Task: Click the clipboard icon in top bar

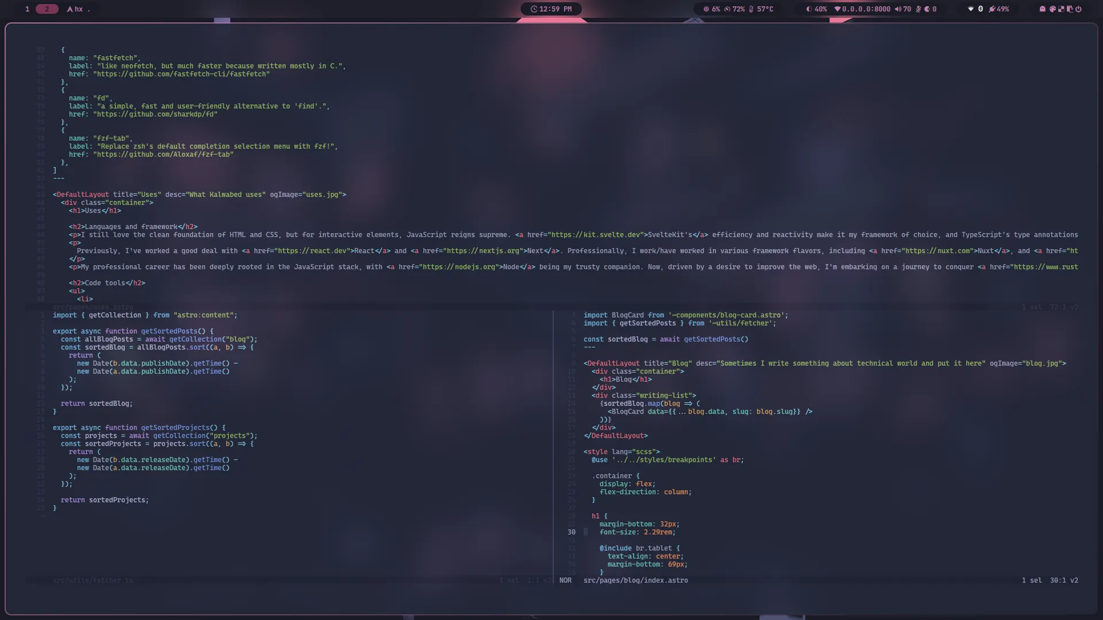Action: click(1070, 9)
